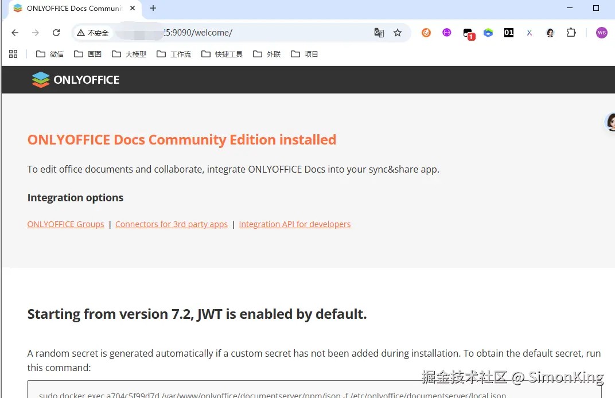The width and height of the screenshot is (615, 398).
Task: Open the apps grid in bookmarks bar
Action: pyautogui.click(x=13, y=54)
